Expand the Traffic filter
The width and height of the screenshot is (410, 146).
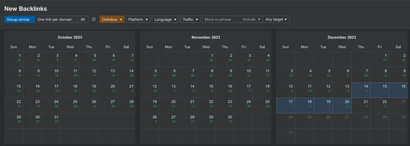pyautogui.click(x=190, y=19)
